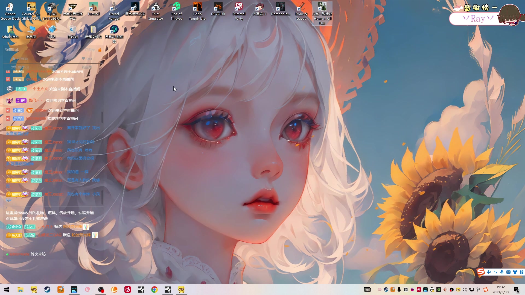Open PUBG BATTLEGROUNDS desktop shortcut
525x295 pixels.
click(52, 11)
